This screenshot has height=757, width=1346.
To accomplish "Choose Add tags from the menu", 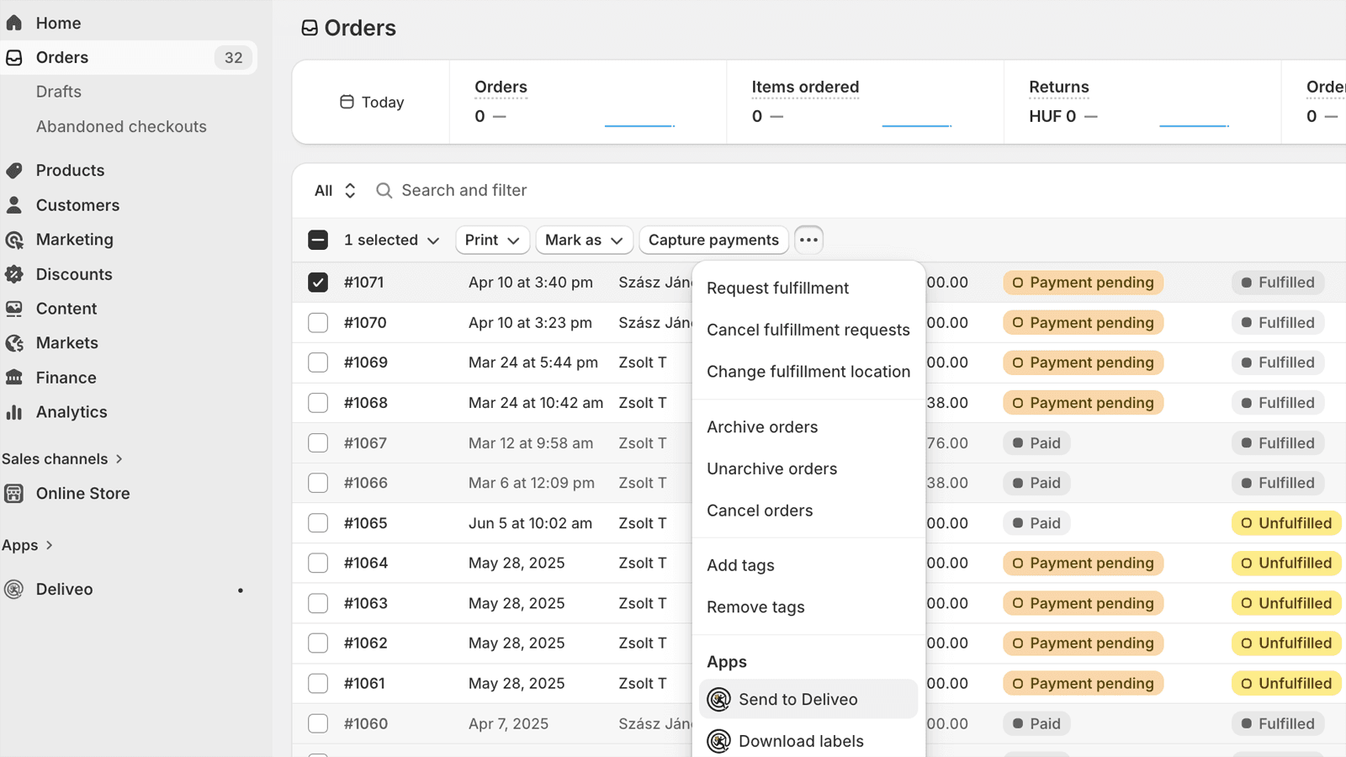I will (x=808, y=565).
